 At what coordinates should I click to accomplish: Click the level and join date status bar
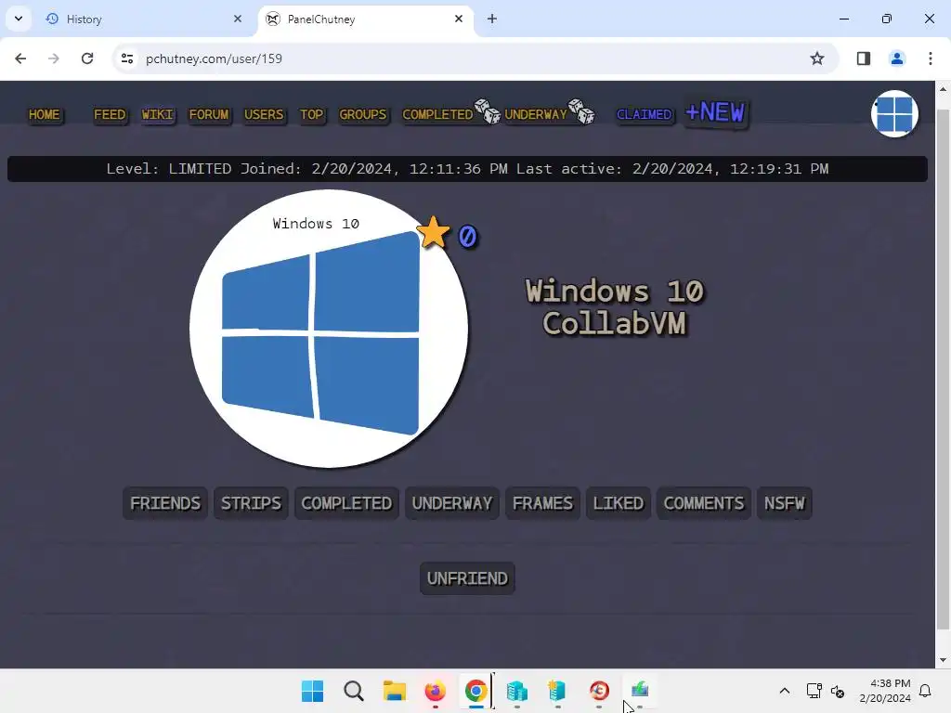(x=467, y=169)
